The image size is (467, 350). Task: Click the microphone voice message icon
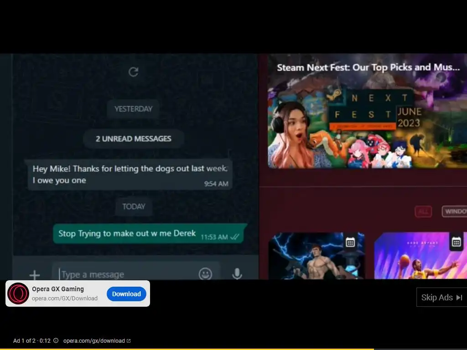(x=237, y=273)
